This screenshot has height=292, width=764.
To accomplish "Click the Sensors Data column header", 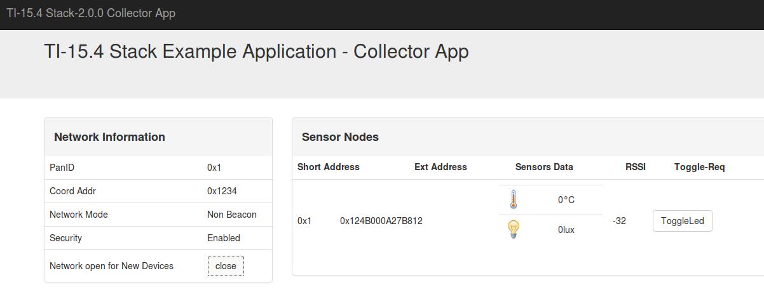I will pyautogui.click(x=544, y=167).
